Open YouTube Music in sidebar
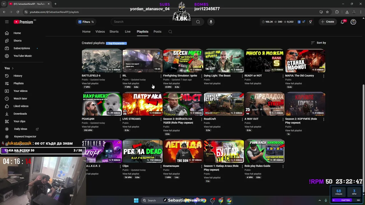The width and height of the screenshot is (365, 205). [23, 56]
